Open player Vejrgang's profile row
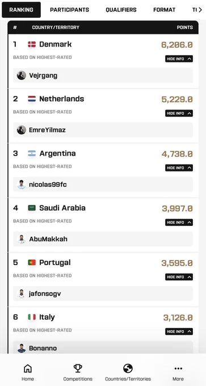Screen dimensions: 206x386 coord(103,75)
